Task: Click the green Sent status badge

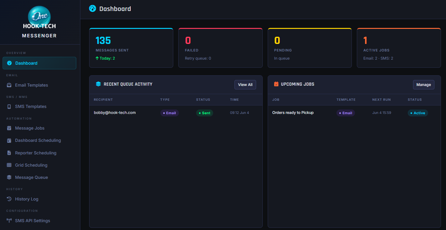Action: coord(205,113)
